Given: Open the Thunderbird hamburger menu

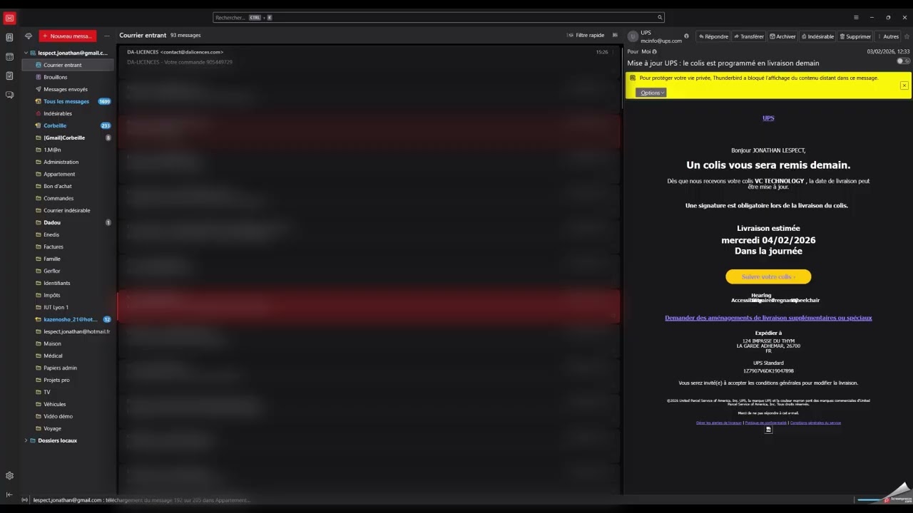Looking at the screenshot, I should [x=856, y=17].
